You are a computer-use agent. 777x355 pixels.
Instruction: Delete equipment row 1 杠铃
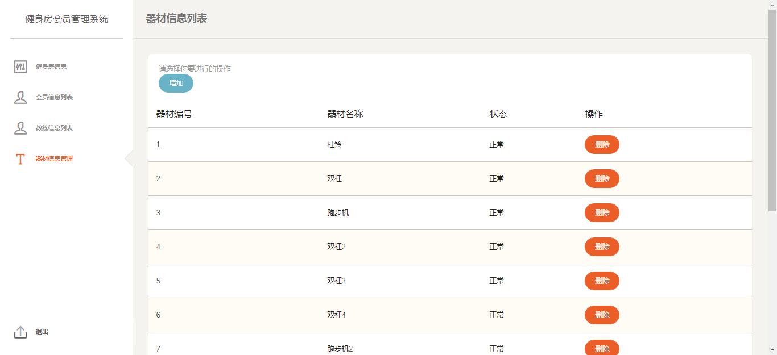pos(602,144)
